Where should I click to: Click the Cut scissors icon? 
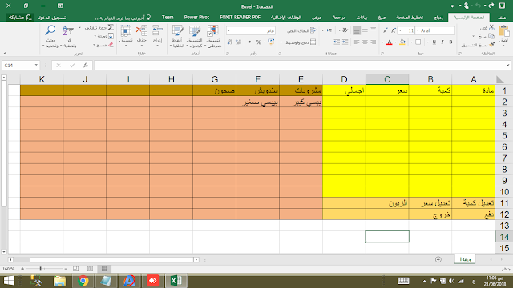click(x=491, y=28)
